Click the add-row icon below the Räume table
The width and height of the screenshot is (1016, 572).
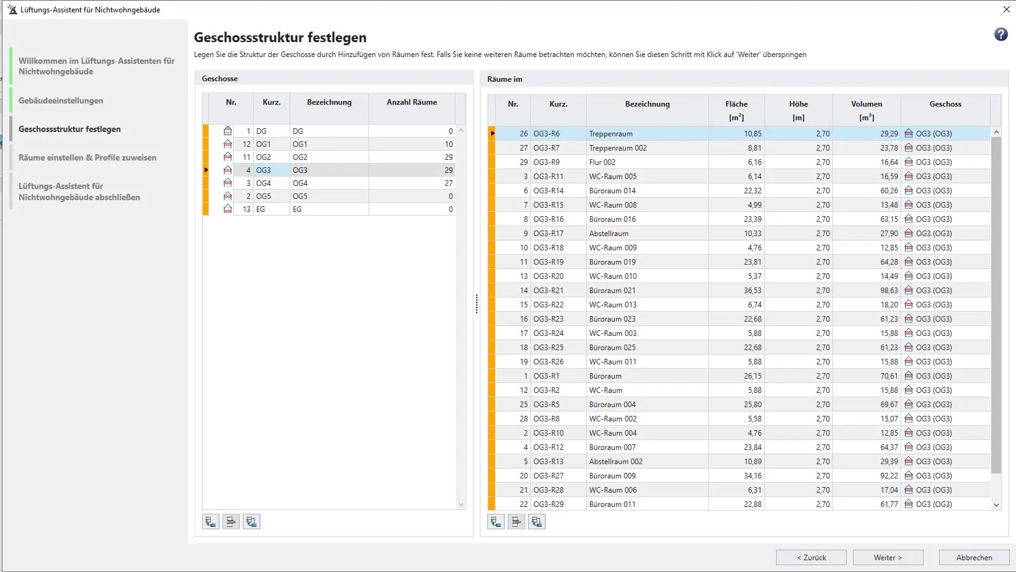496,522
